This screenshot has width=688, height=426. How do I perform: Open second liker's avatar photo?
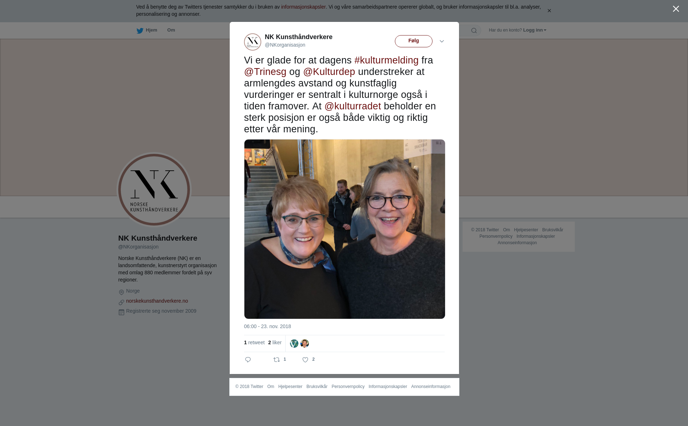click(x=305, y=344)
